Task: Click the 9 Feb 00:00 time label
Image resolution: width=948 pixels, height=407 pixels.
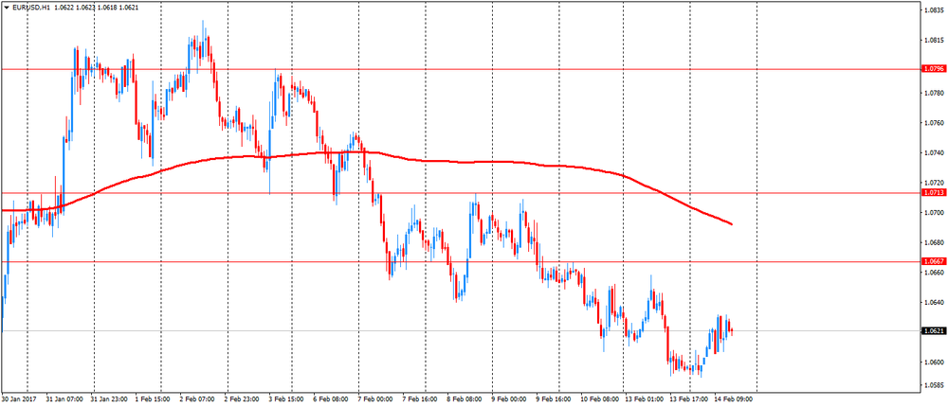Action: (508, 399)
